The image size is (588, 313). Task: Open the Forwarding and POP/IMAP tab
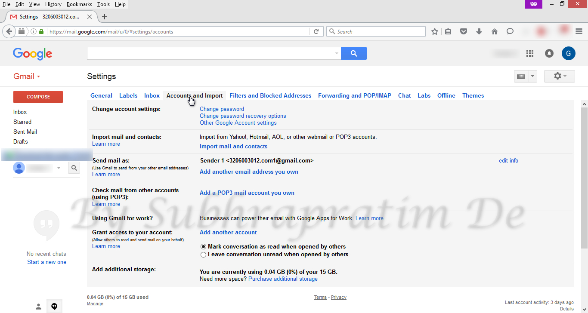355,96
